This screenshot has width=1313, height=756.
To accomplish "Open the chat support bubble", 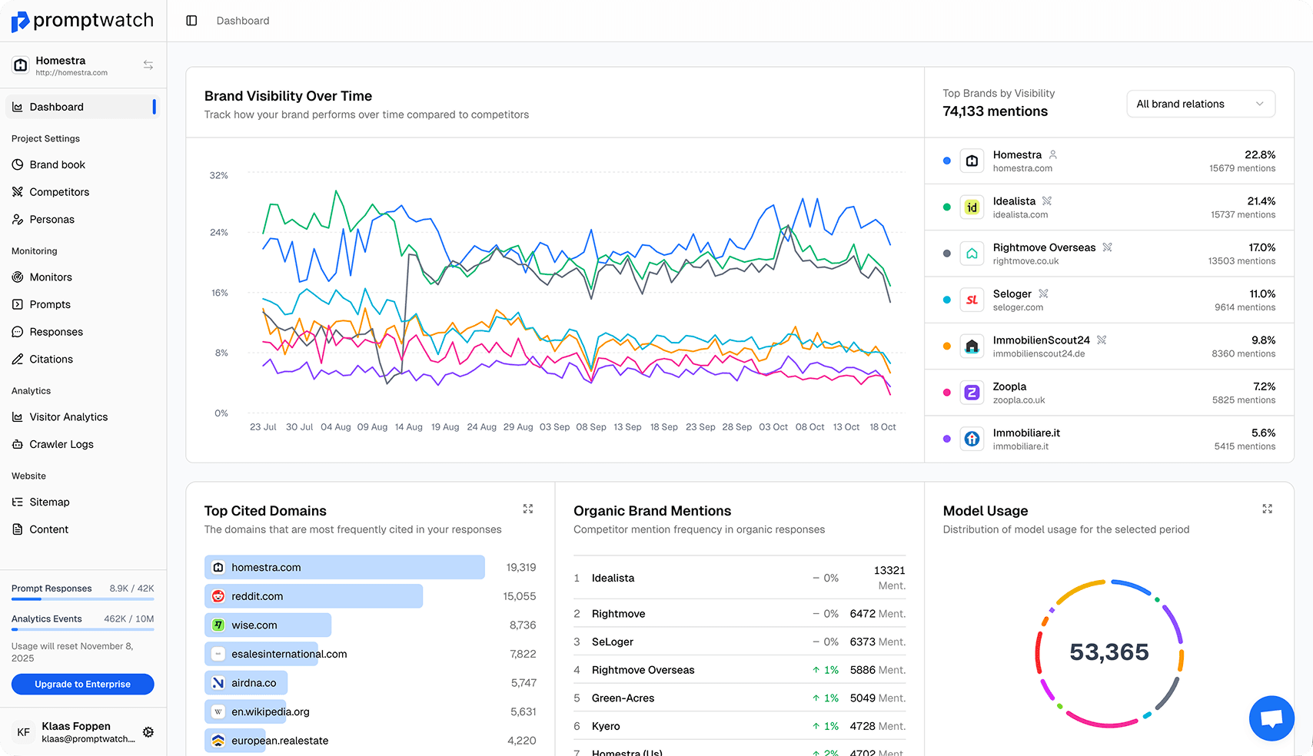I will click(1271, 718).
